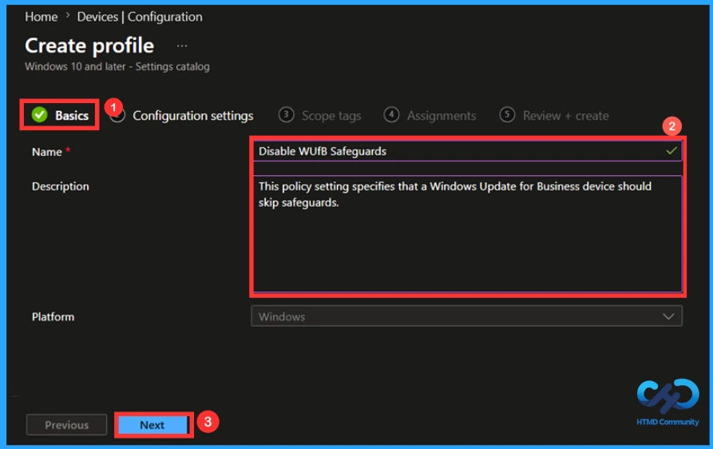Screen dimensions: 713x449
Task: Jump to Review + create step
Action: 554,116
